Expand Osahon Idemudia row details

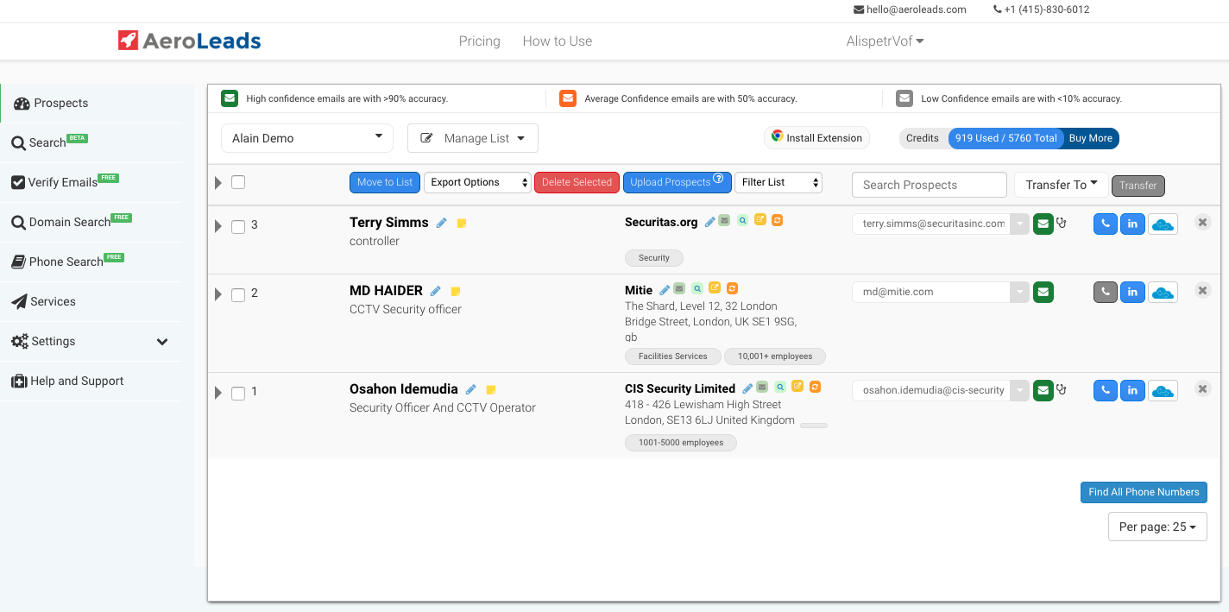[x=218, y=393]
